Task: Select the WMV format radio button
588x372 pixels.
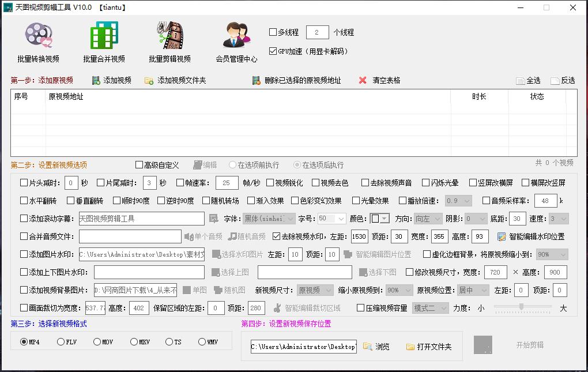Action: 202,341
